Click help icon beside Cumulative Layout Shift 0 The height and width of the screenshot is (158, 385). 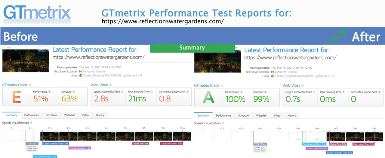[380, 92]
